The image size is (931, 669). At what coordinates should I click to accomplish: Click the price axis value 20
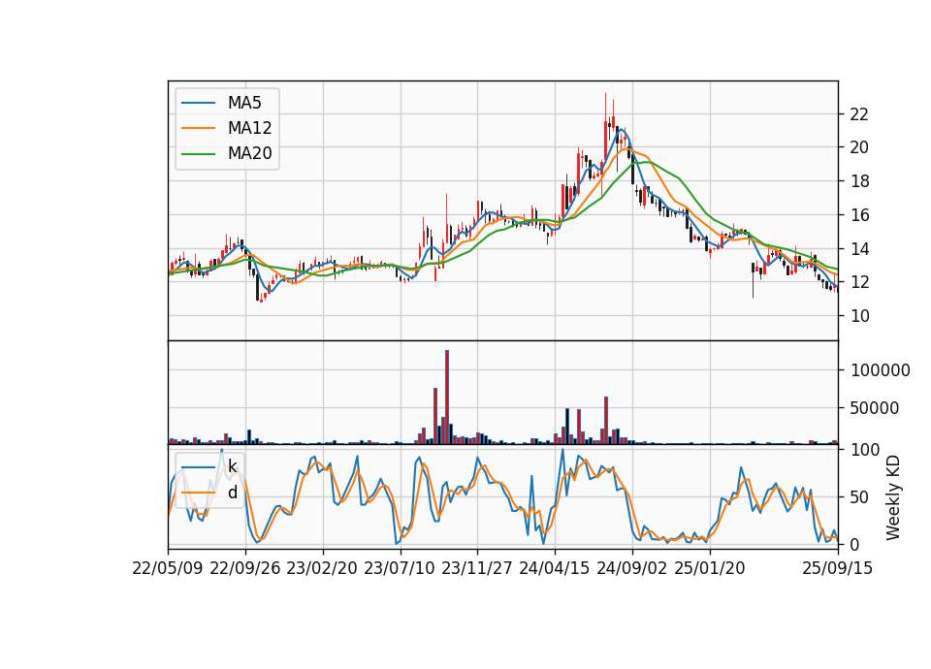coord(860,147)
